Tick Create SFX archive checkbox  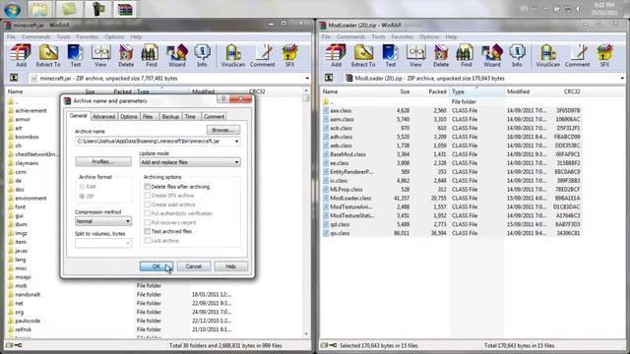pyautogui.click(x=148, y=196)
